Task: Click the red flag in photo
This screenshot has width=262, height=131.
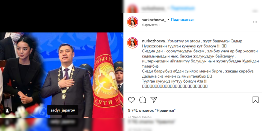Action: coord(107,75)
